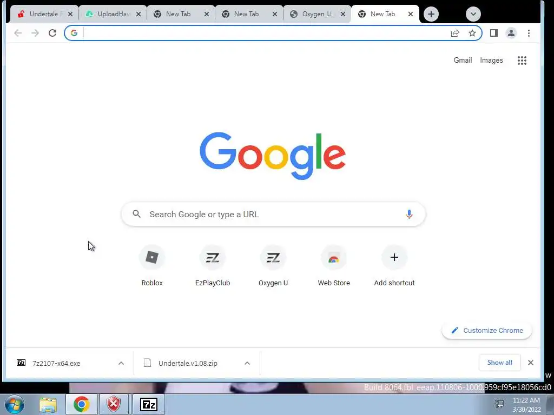Open the taskbar clock showing 11:22 AM
The width and height of the screenshot is (554, 415).
pos(526,405)
